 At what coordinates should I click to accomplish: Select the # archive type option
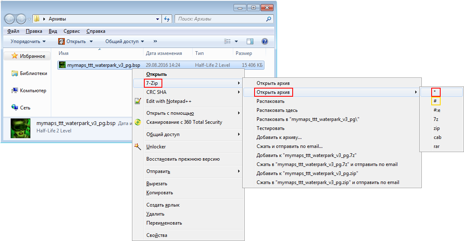[x=442, y=101]
